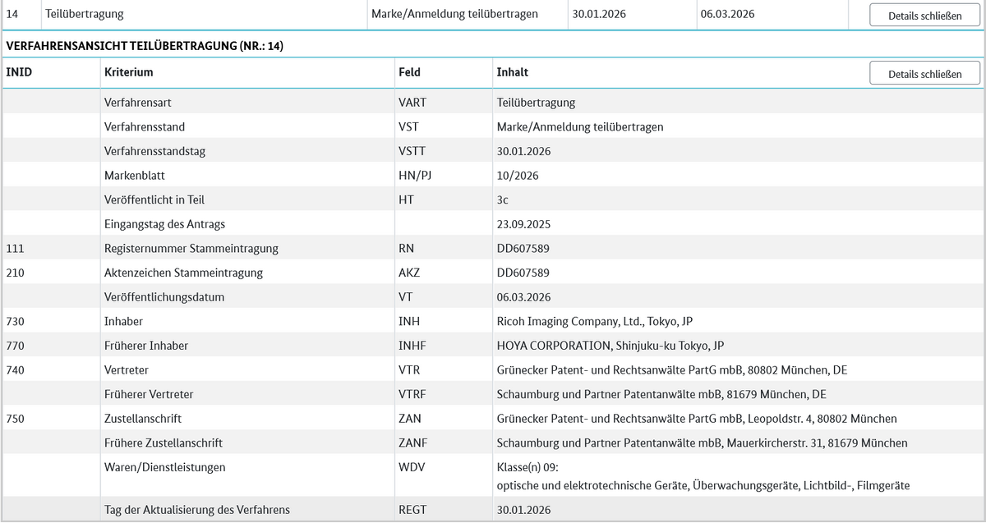Viewport: 986px width, 523px height.
Task: Click Schaumburg entry in the VTRF row
Action: coord(661,394)
